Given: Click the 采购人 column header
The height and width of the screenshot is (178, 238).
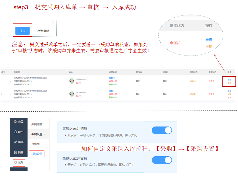Looking at the screenshot, I should 166,72.
